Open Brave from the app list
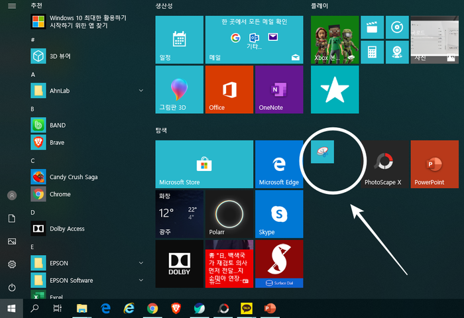The width and height of the screenshot is (464, 318). pos(87,142)
